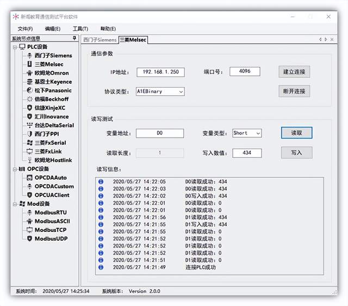348x306 pixels.
Task: Close the current document tab
Action: coord(332,39)
